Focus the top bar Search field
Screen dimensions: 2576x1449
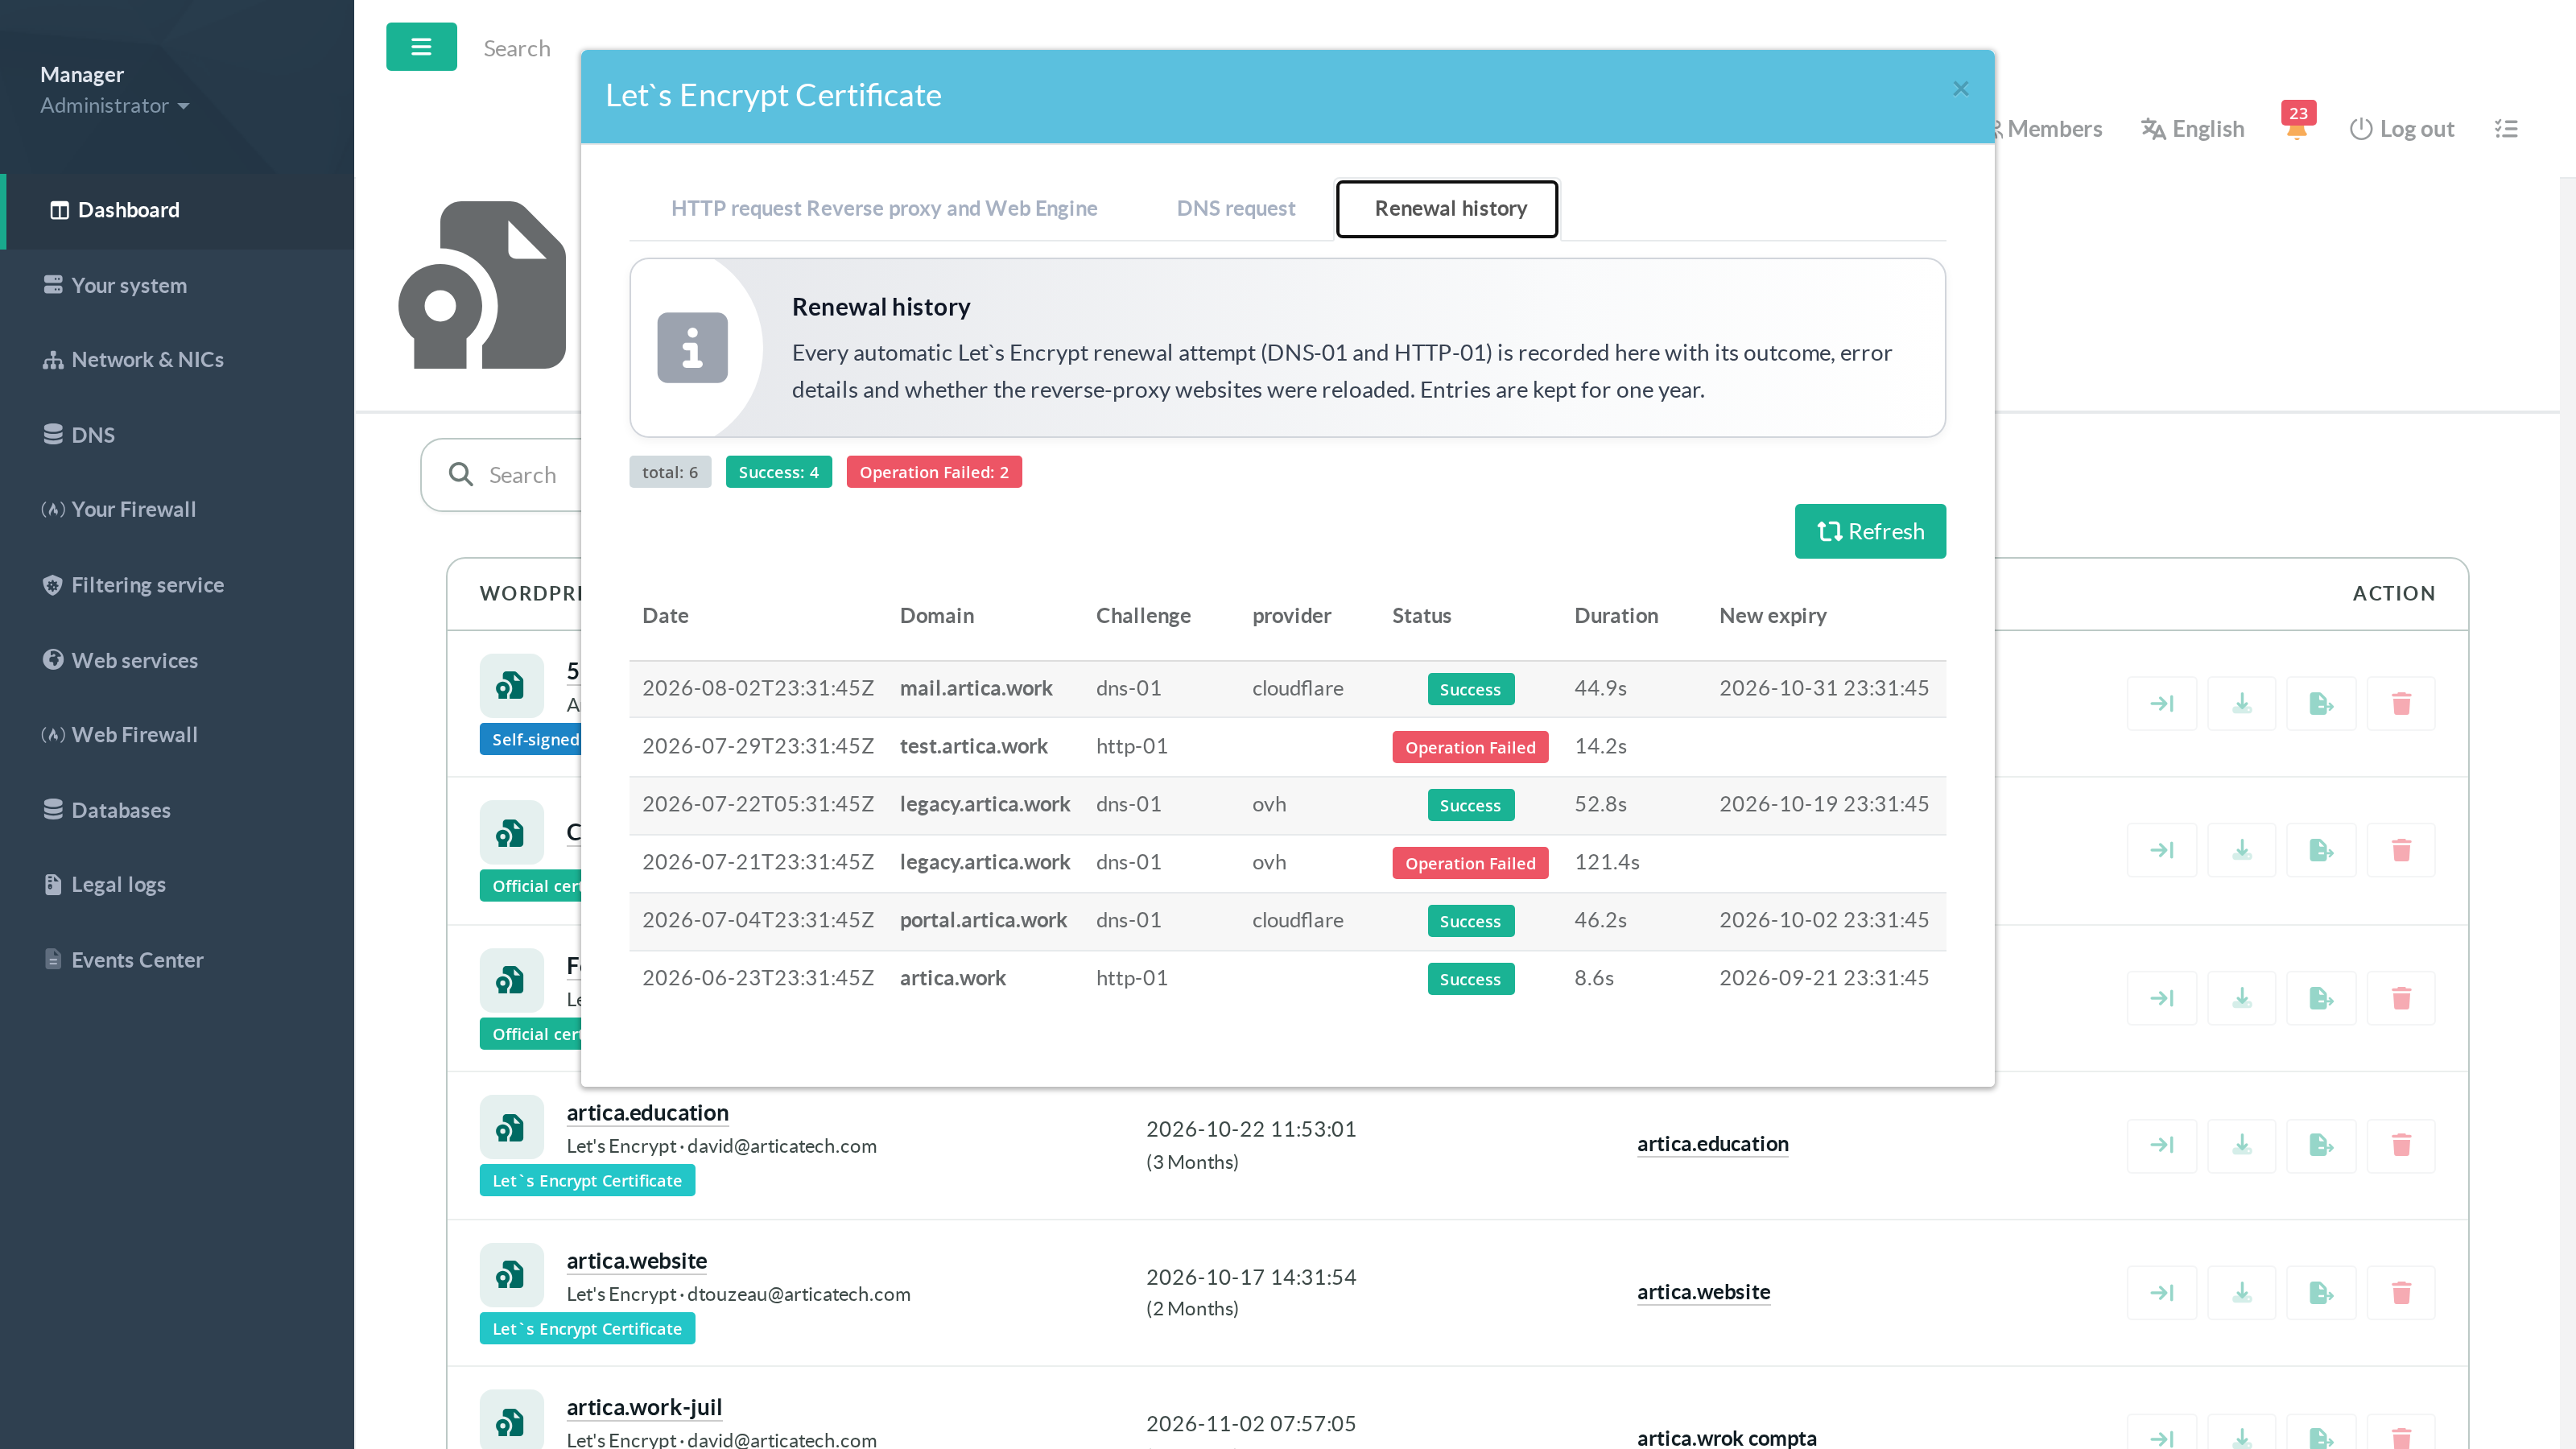[x=517, y=48]
